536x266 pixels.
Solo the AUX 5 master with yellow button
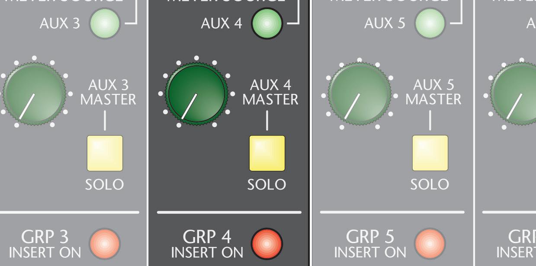(x=430, y=153)
